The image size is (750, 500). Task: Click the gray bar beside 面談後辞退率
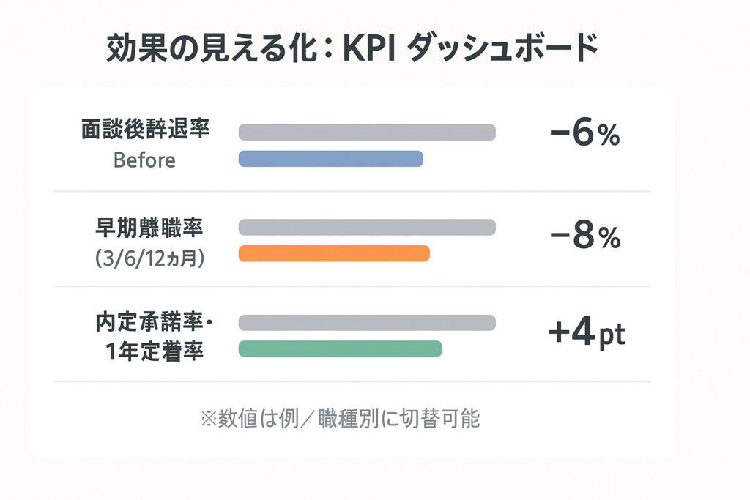click(367, 133)
